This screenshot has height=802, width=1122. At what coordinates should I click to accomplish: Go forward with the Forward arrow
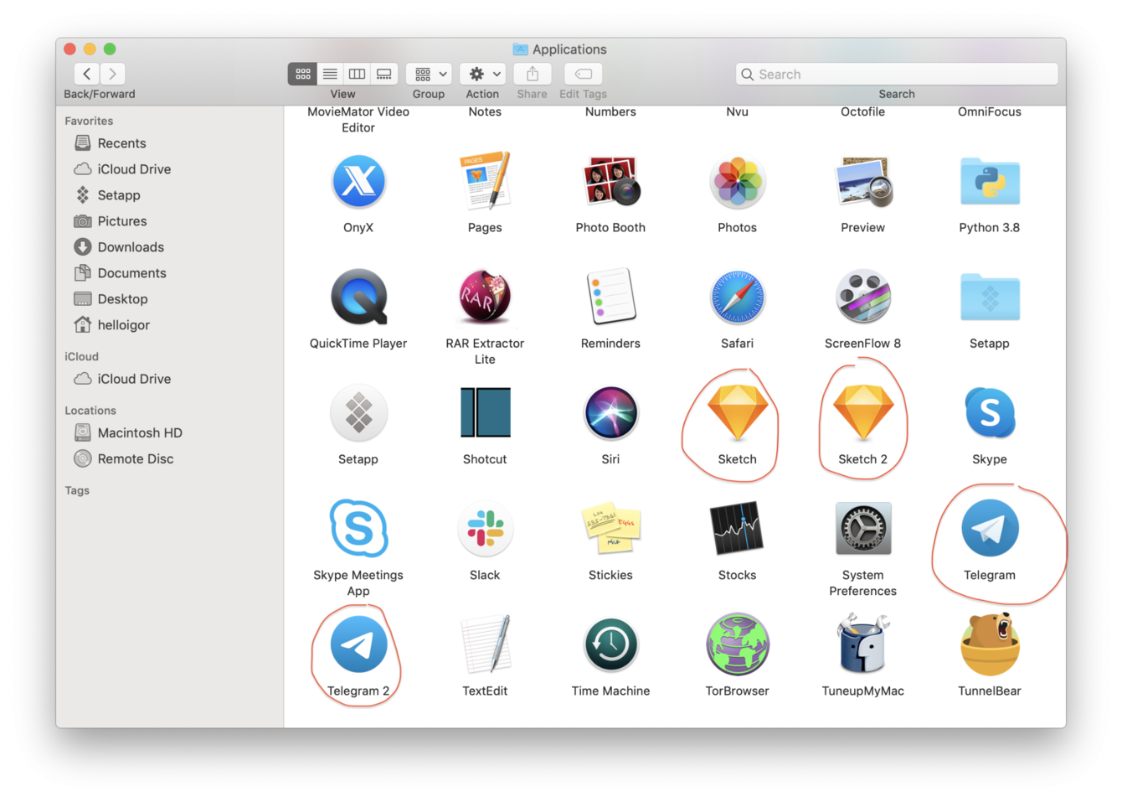[x=113, y=74]
